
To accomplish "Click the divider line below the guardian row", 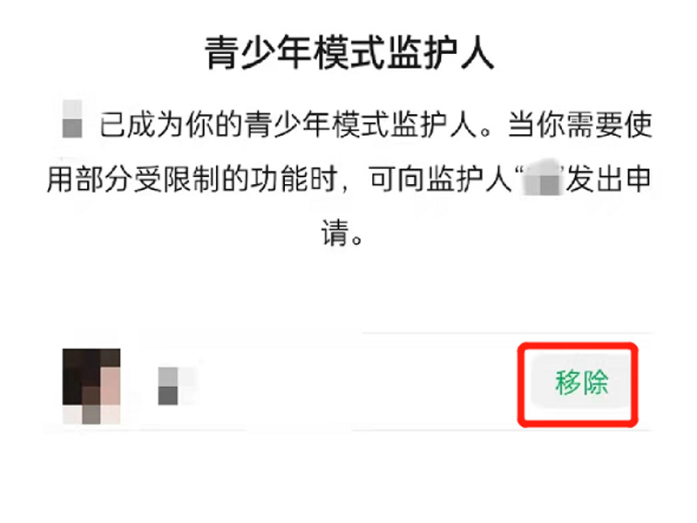I will [348, 431].
